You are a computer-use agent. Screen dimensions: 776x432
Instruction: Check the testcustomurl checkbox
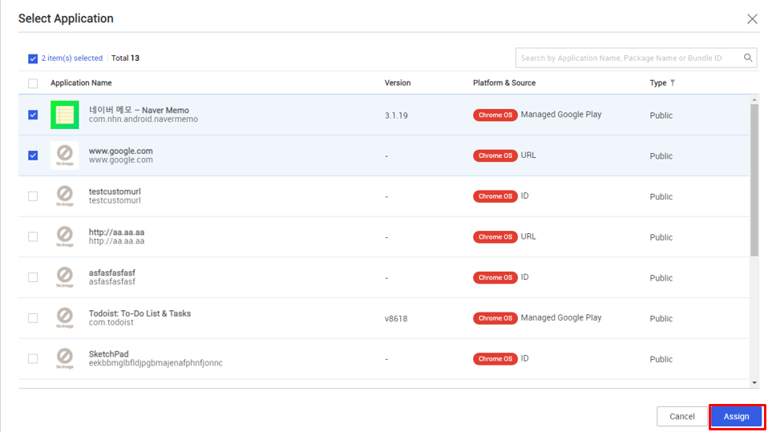click(33, 196)
